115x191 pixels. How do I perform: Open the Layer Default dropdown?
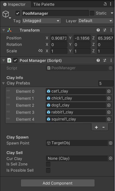(96, 21)
